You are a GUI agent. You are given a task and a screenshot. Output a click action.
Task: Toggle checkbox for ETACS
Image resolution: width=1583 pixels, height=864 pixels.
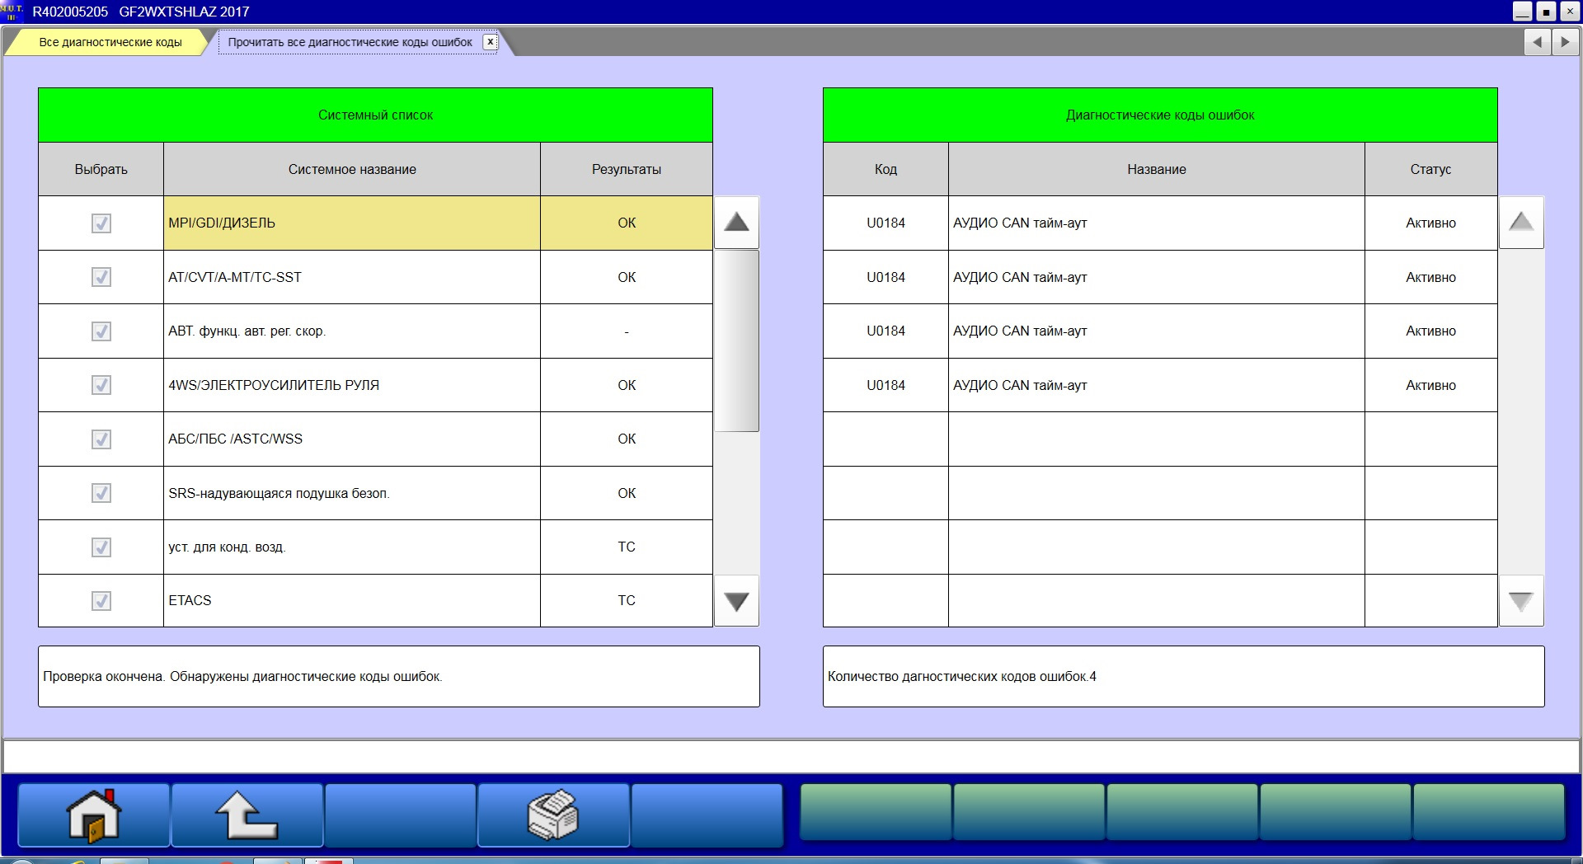[101, 601]
